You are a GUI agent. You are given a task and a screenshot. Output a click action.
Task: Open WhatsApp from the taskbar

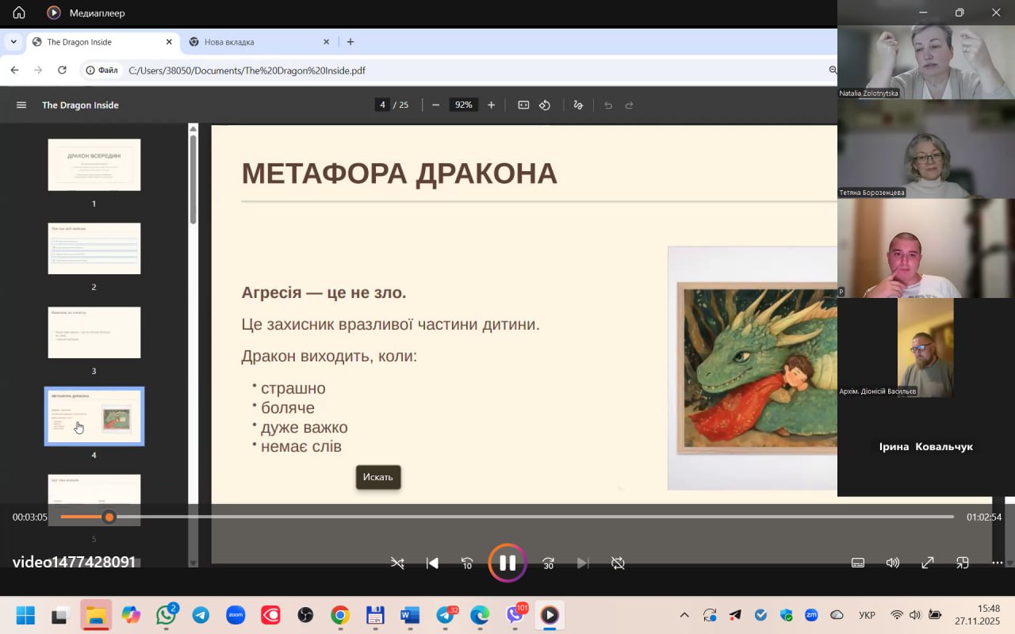coord(166,615)
